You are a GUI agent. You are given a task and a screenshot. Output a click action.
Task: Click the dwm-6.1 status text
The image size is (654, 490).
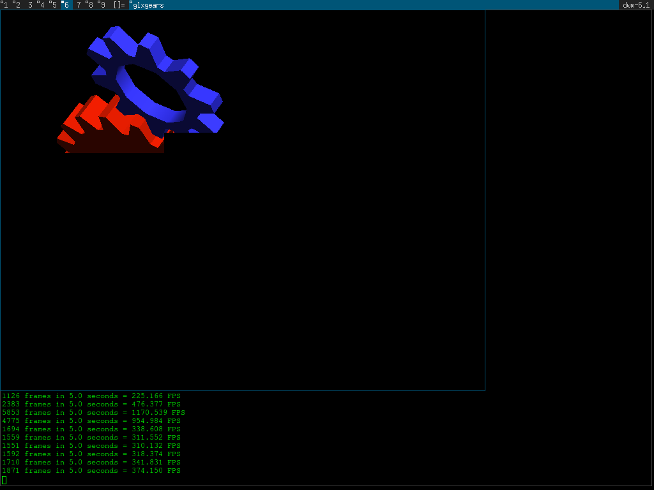point(635,5)
